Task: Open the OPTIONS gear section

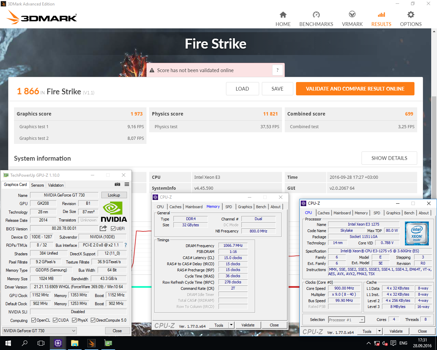Action: click(411, 19)
